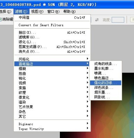The height and width of the screenshot is (138, 134).
Task: Select 强化的边缘 filter
Action: point(105,83)
